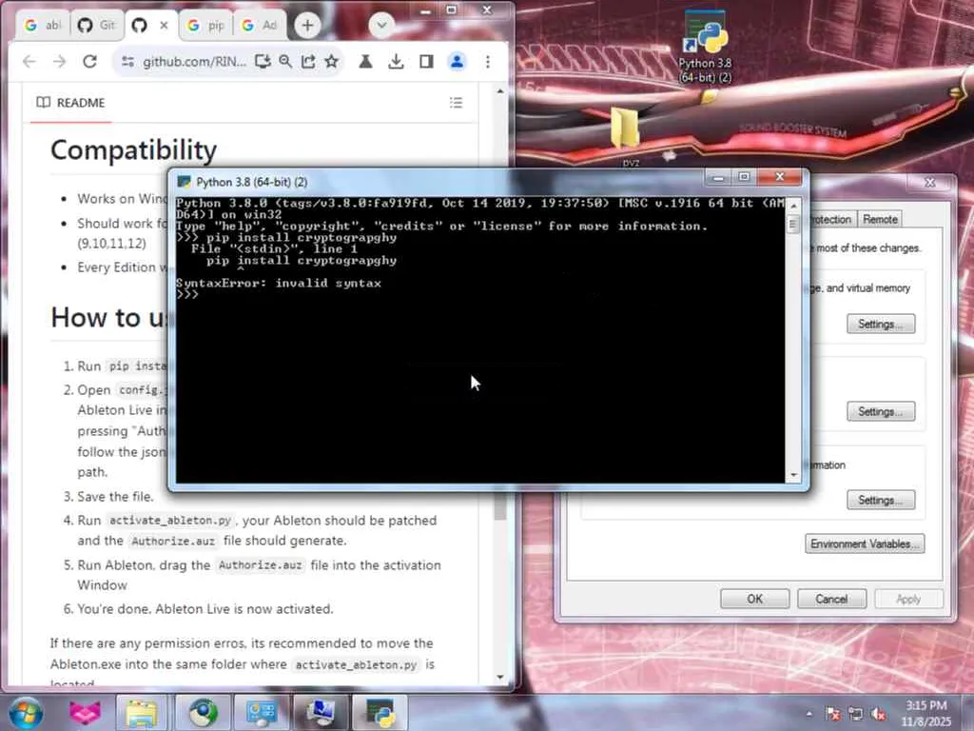
Task: Add a new Chrome tab
Action: [307, 26]
